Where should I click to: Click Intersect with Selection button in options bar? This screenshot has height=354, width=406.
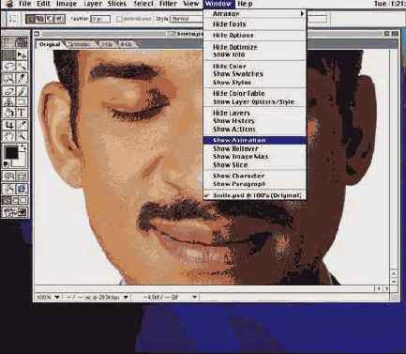[x=60, y=19]
